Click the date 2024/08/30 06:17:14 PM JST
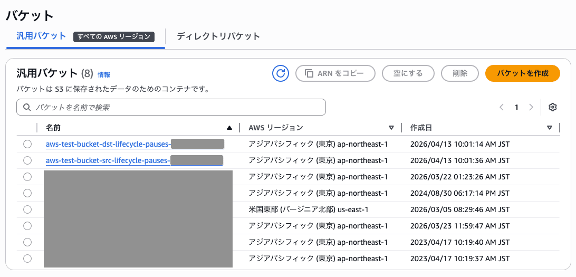The image size is (576, 277). point(460,193)
